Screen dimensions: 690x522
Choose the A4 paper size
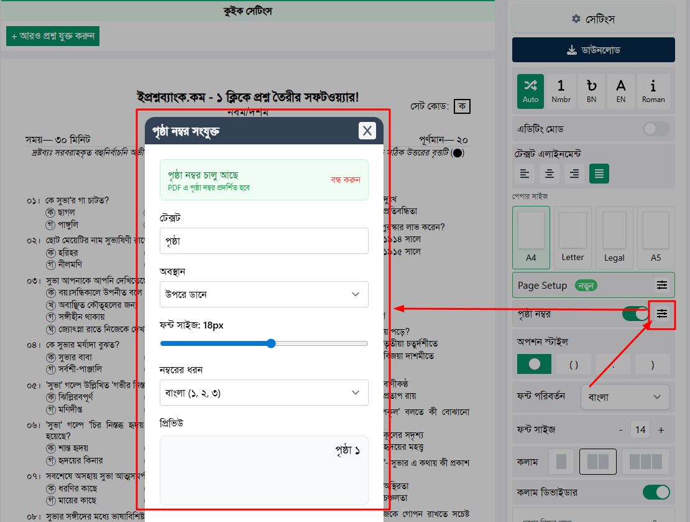point(531,238)
